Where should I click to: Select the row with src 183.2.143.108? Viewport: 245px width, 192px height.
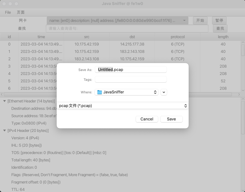[x=120, y=59]
